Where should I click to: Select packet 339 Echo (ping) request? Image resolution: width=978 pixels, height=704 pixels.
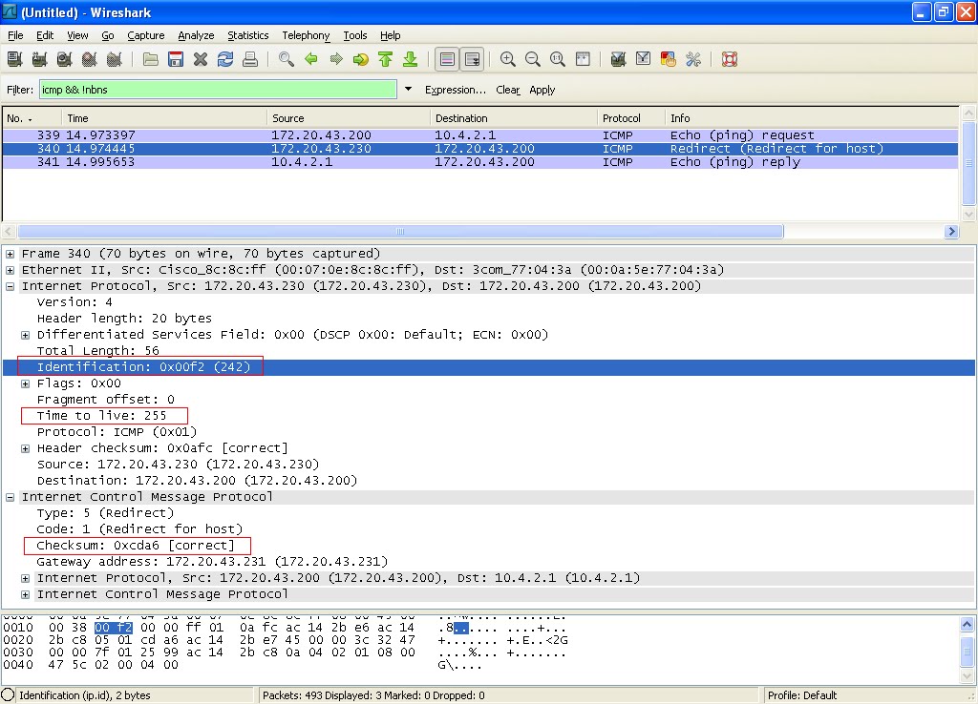(480, 135)
